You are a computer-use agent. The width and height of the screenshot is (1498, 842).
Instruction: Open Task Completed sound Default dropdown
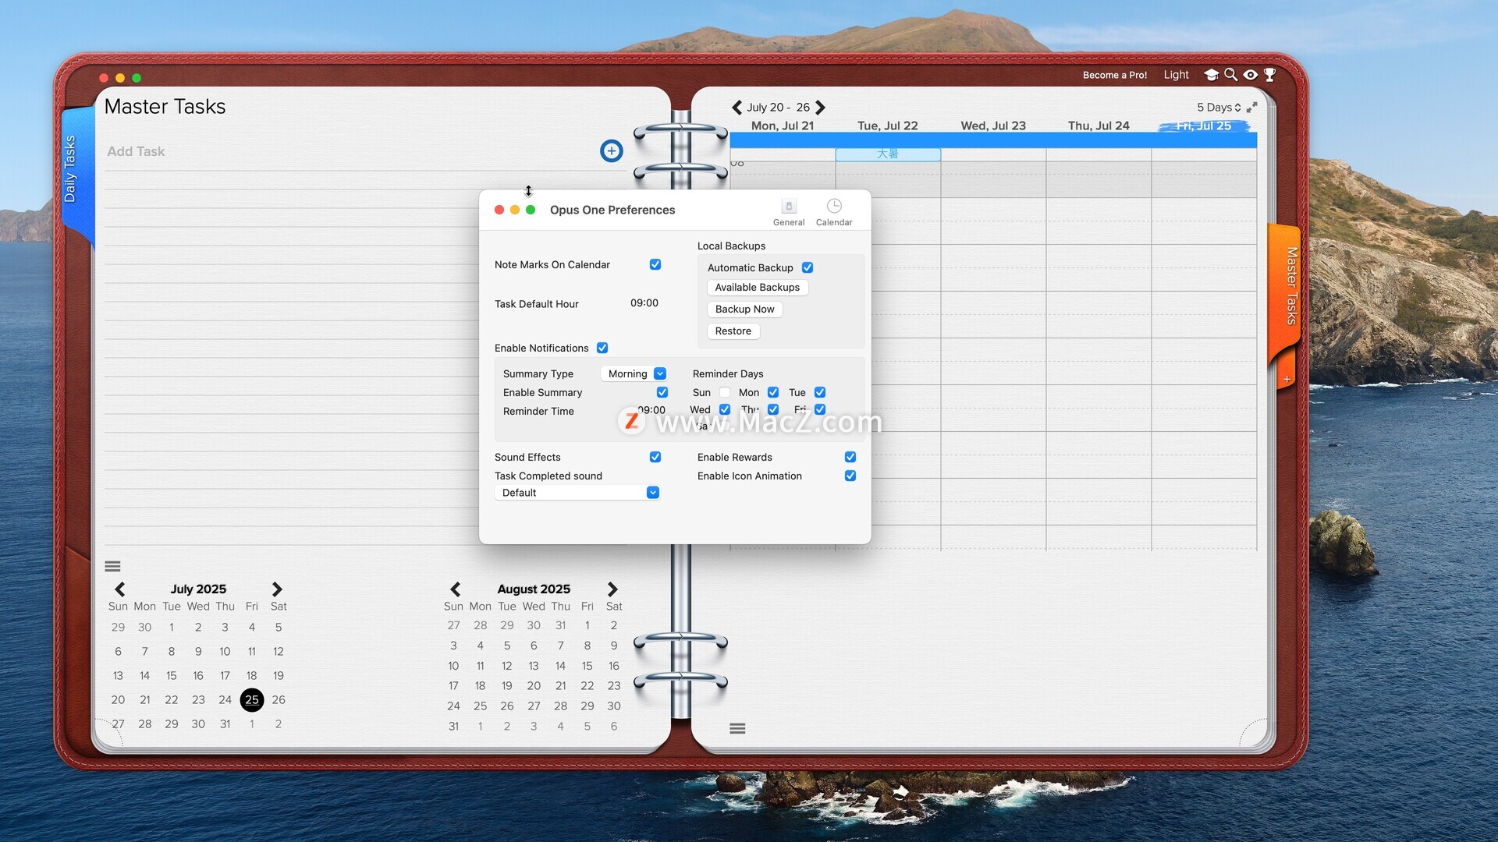[577, 493]
